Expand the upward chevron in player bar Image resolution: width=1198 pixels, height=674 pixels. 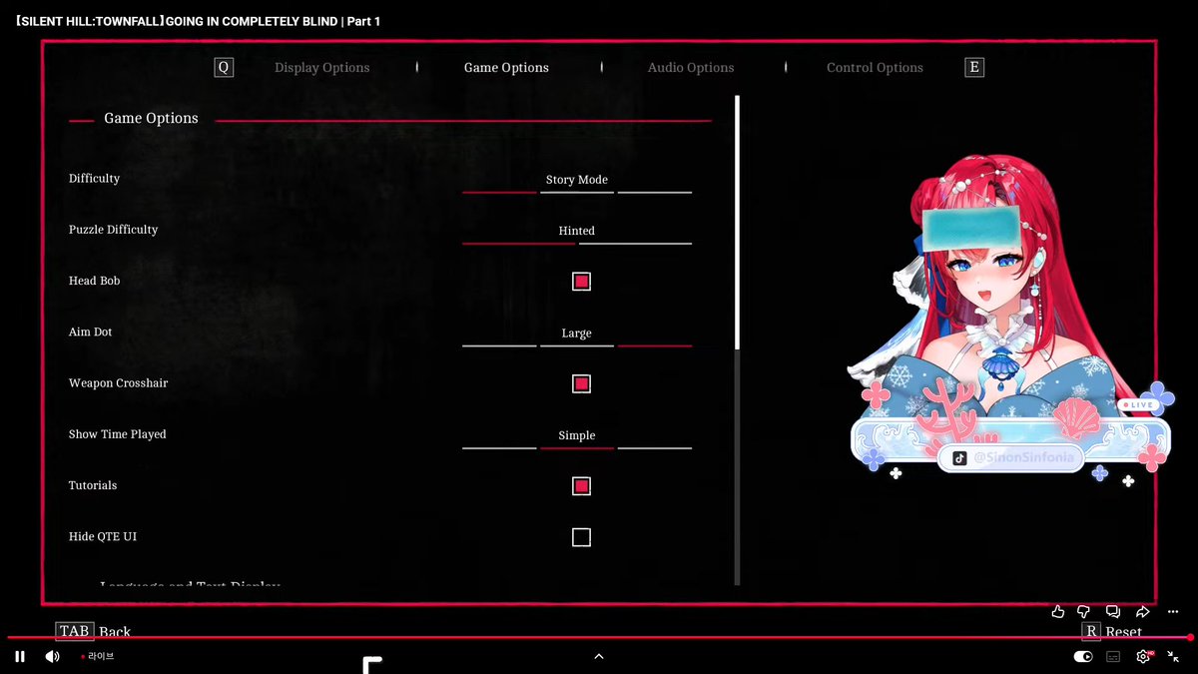tap(599, 656)
